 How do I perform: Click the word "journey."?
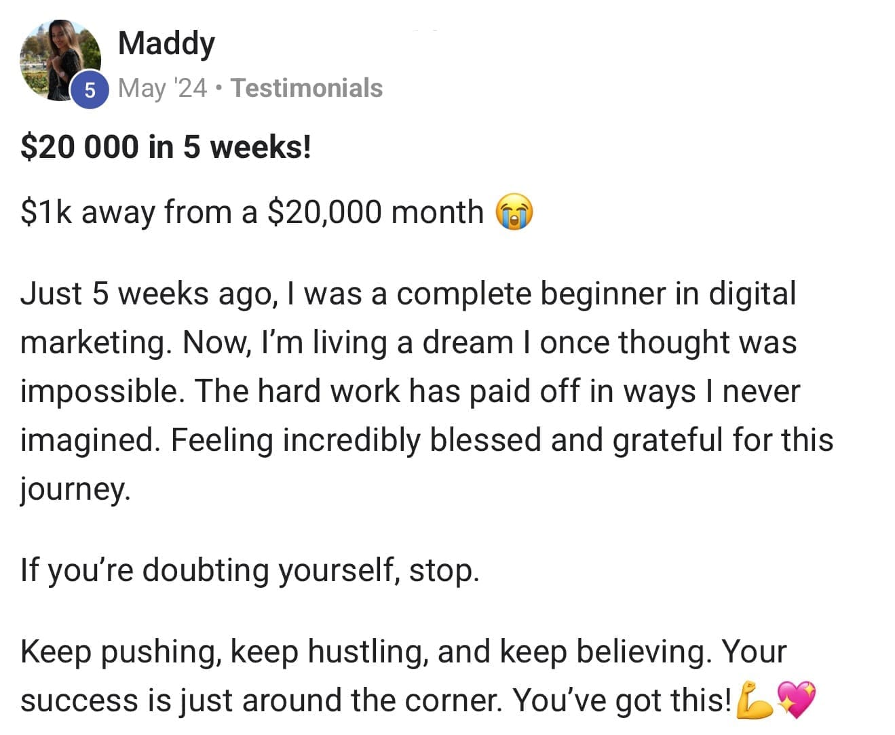coord(75,489)
